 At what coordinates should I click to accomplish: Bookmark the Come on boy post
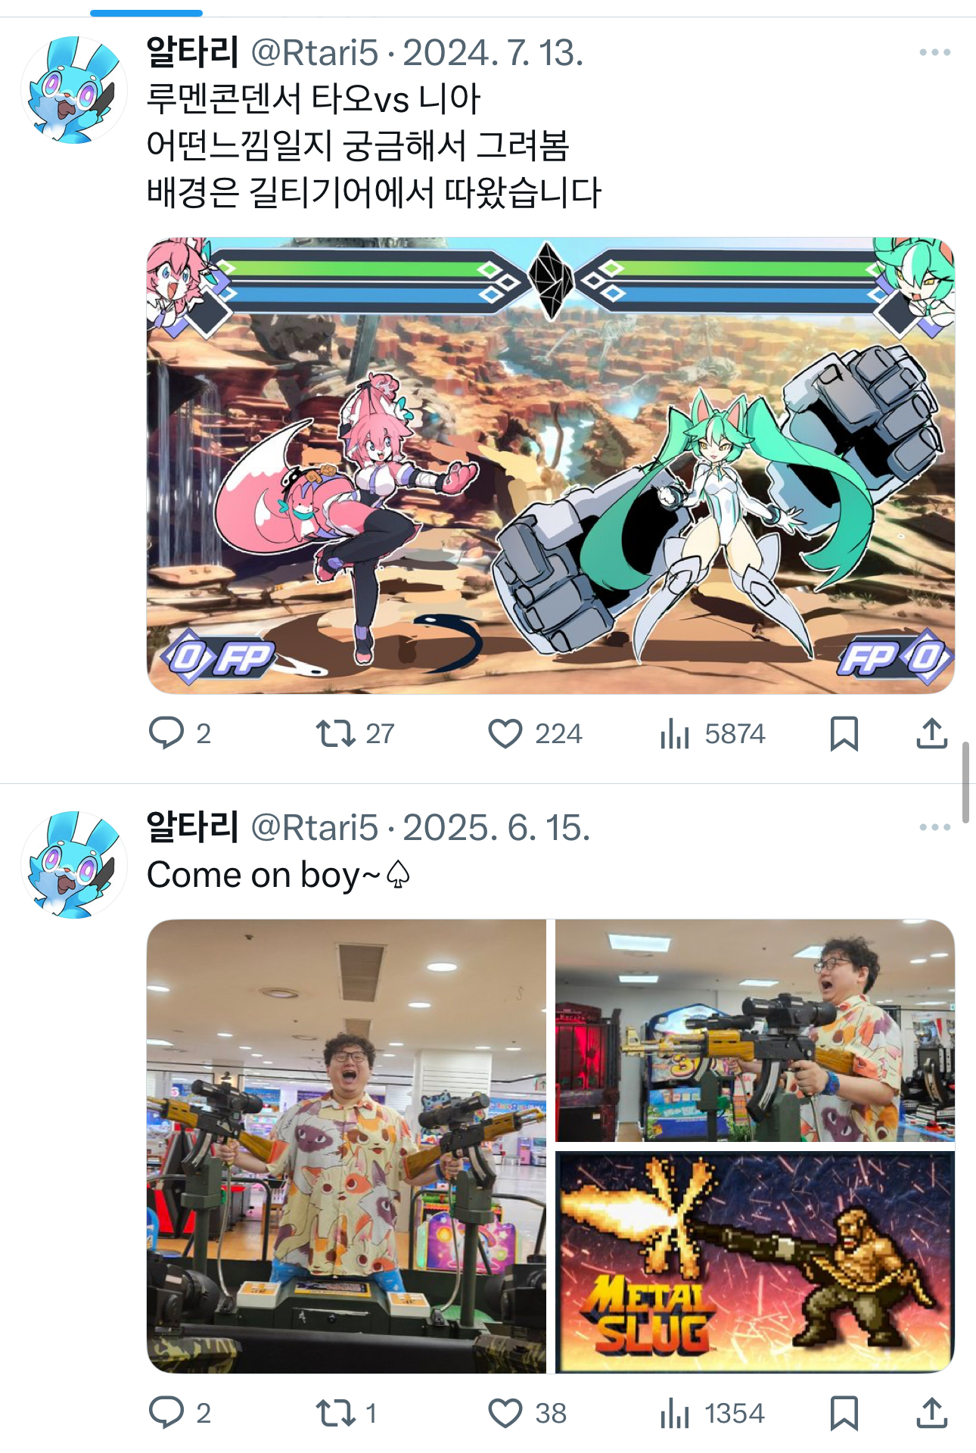844,1413
